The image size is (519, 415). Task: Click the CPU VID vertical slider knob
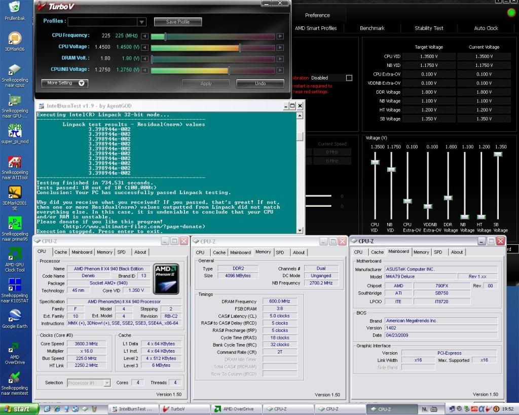(375, 162)
